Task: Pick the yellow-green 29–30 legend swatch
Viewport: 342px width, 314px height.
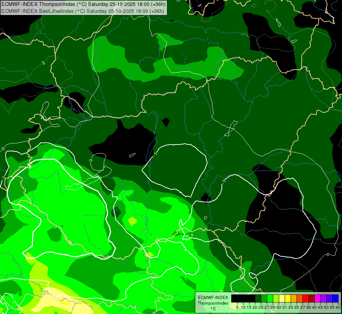Action: point(276,298)
